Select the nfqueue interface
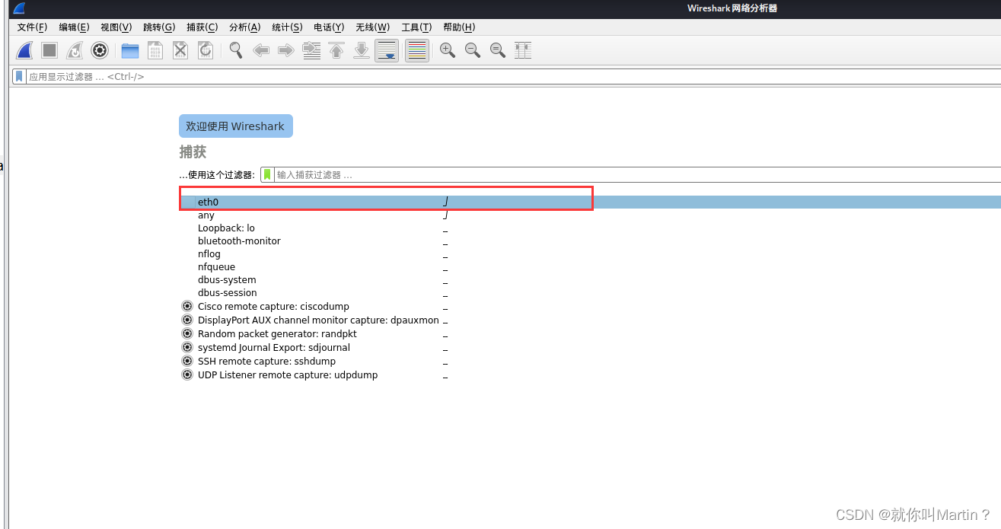This screenshot has width=1001, height=529. tap(216, 267)
